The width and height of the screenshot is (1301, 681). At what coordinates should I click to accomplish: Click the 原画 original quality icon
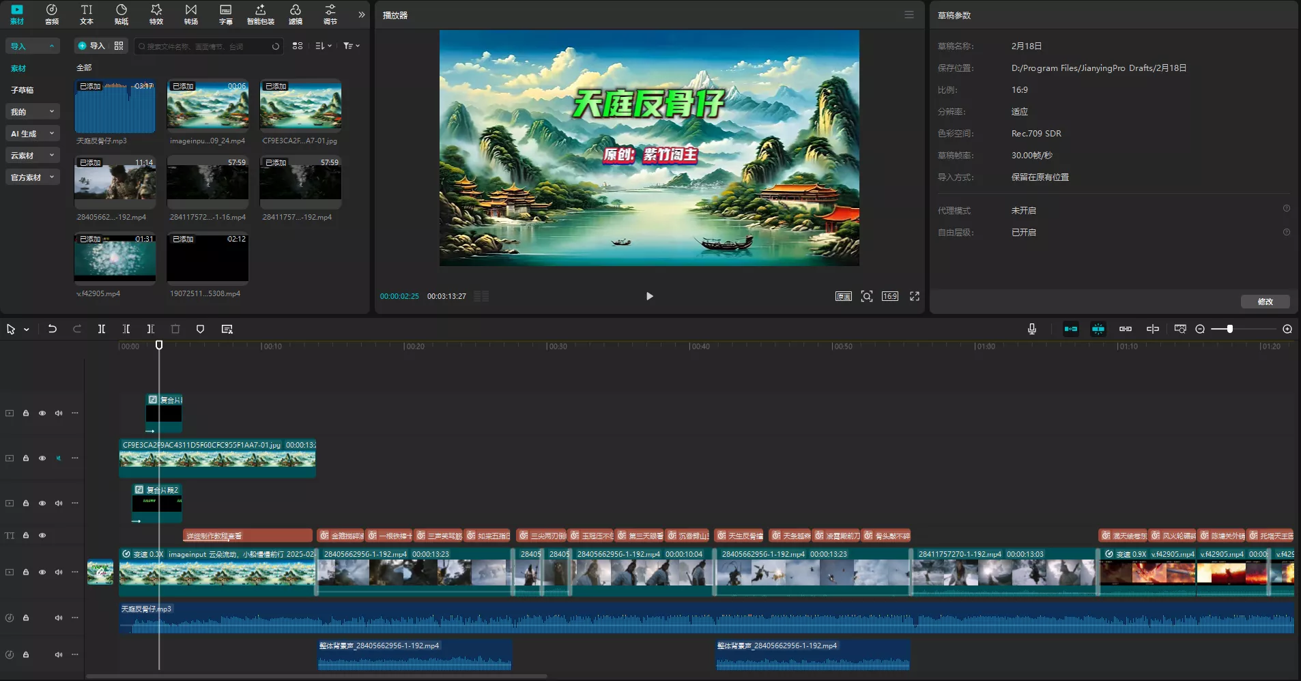[x=844, y=296]
